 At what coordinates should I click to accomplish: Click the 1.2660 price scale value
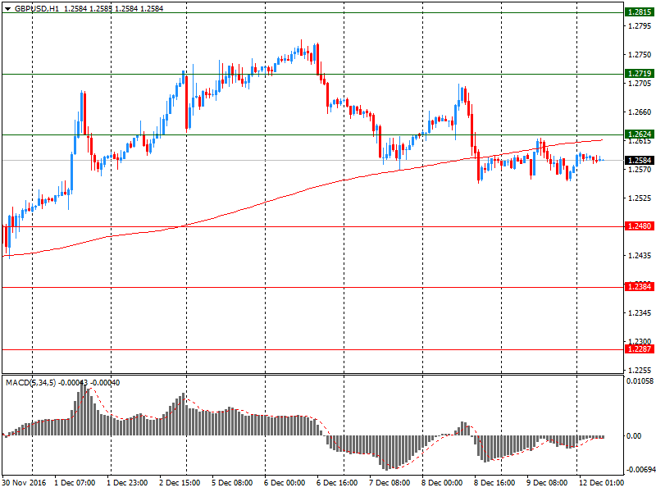click(x=640, y=112)
